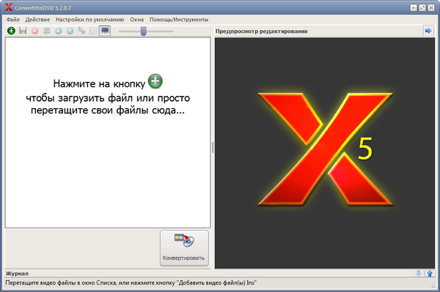Click the status bar hint text
440x292 pixels.
(131, 282)
